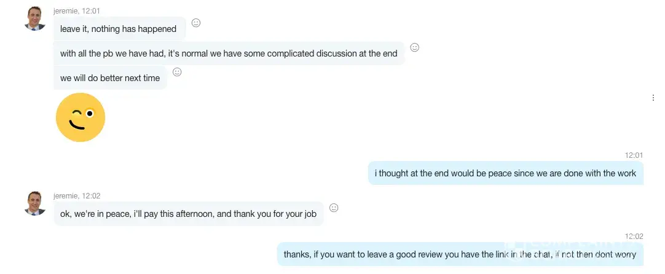Select "leave it, nothing has happened" bubble
The height and width of the screenshot is (274, 665).
tap(119, 29)
